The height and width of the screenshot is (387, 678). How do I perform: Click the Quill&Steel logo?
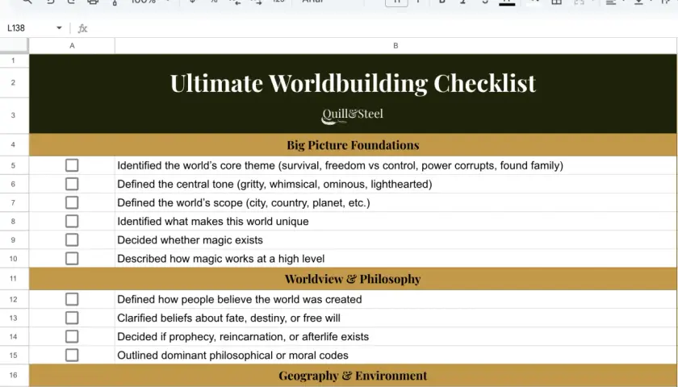353,115
